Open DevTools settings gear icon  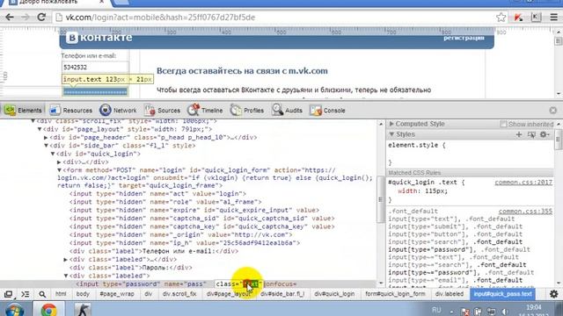[x=554, y=294]
